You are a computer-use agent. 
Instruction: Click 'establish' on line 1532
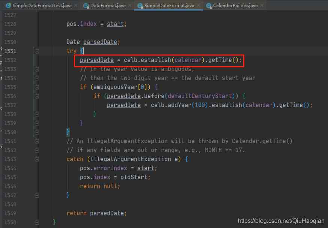click(156, 60)
